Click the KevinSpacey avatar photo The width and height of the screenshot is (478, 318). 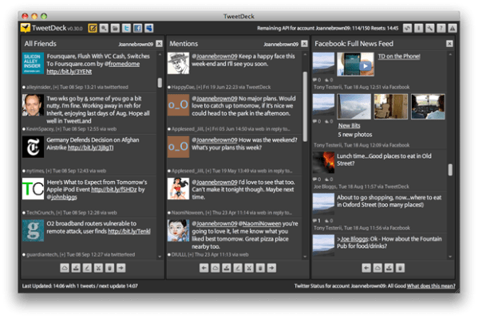pos(33,105)
